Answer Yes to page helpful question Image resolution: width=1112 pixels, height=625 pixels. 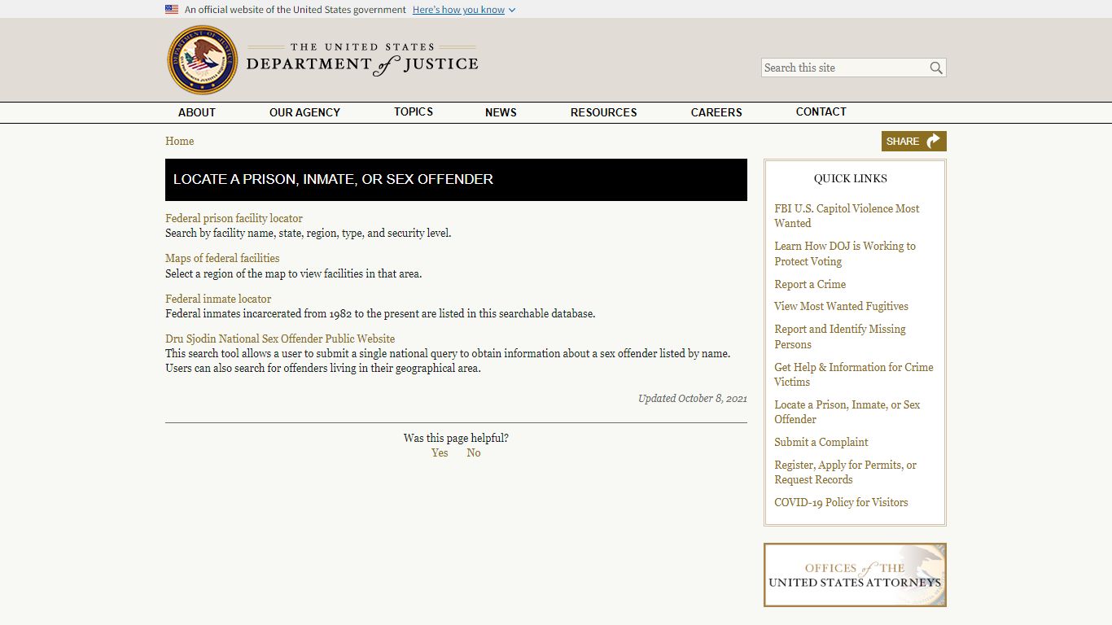pos(440,452)
